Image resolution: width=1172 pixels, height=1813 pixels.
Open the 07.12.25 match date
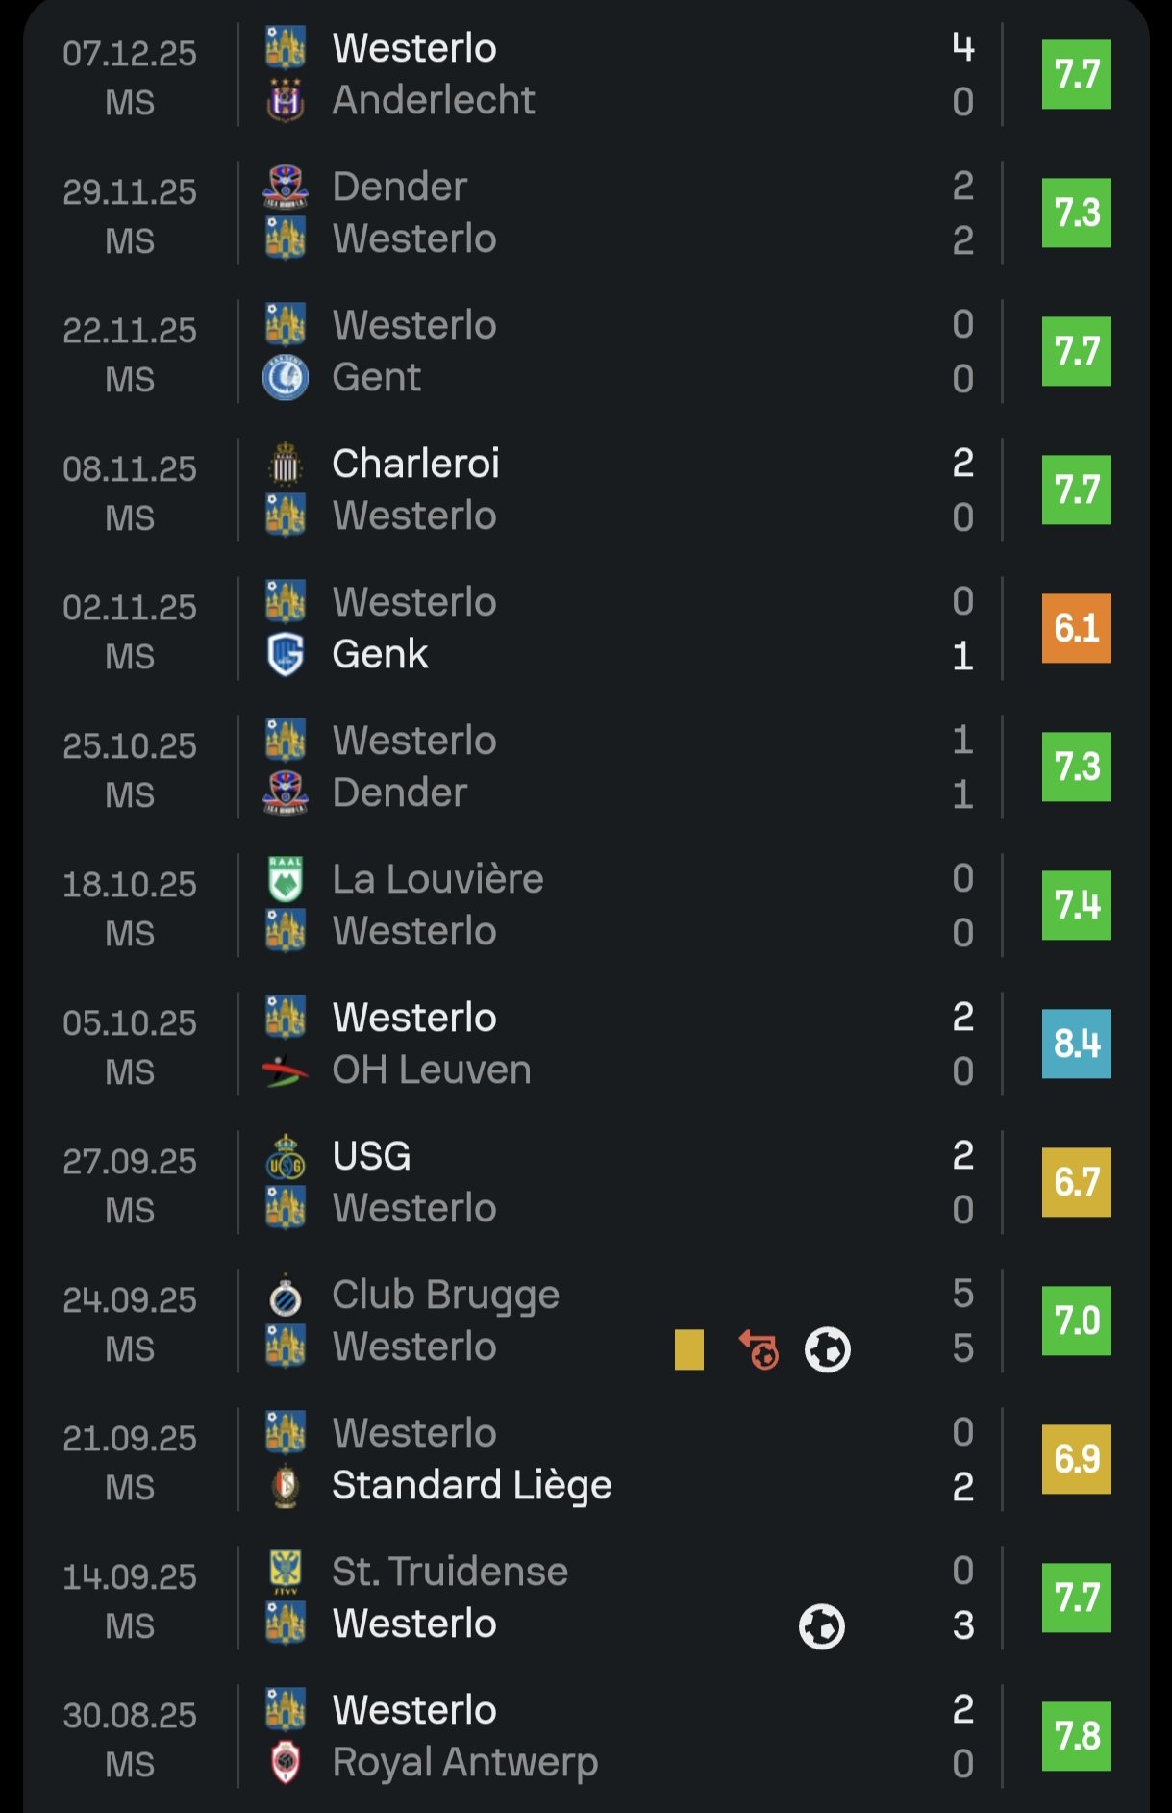click(129, 54)
